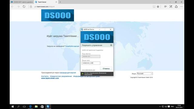
Task: Open File Explorer from taskbar
Action: tap(36, 107)
